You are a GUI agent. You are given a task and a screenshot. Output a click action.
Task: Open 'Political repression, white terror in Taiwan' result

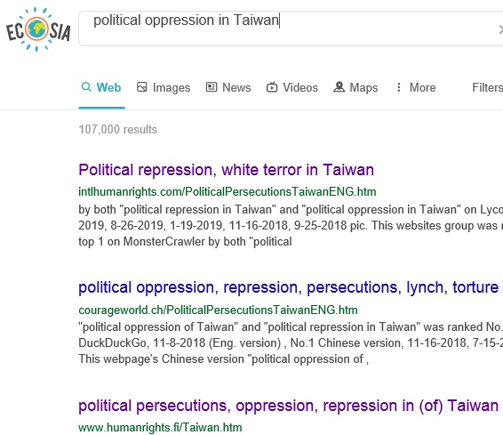pos(226,170)
